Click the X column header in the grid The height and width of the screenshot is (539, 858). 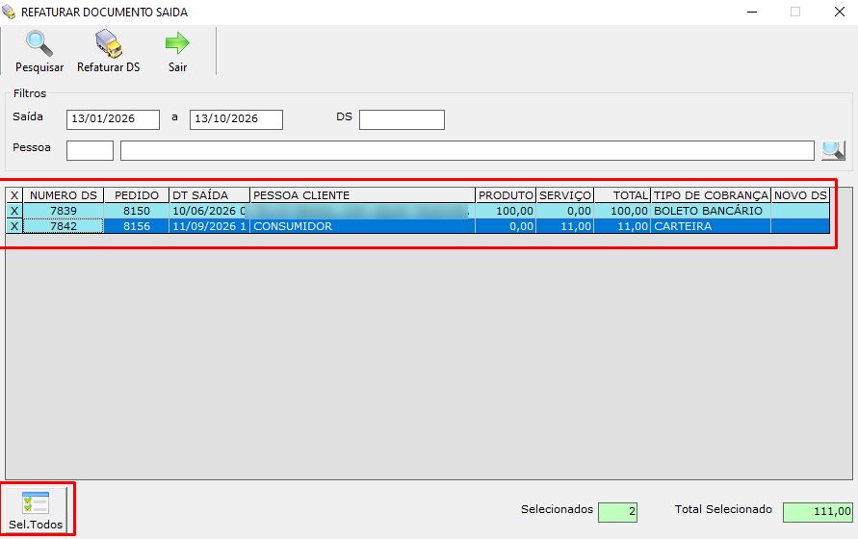pos(14,195)
